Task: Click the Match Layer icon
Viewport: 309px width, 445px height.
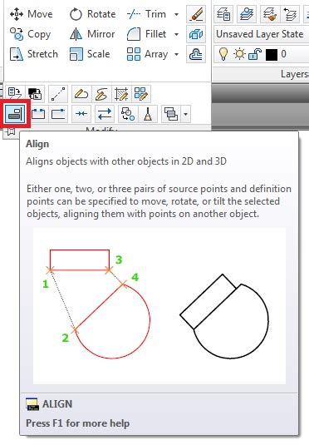Action: coord(270,14)
